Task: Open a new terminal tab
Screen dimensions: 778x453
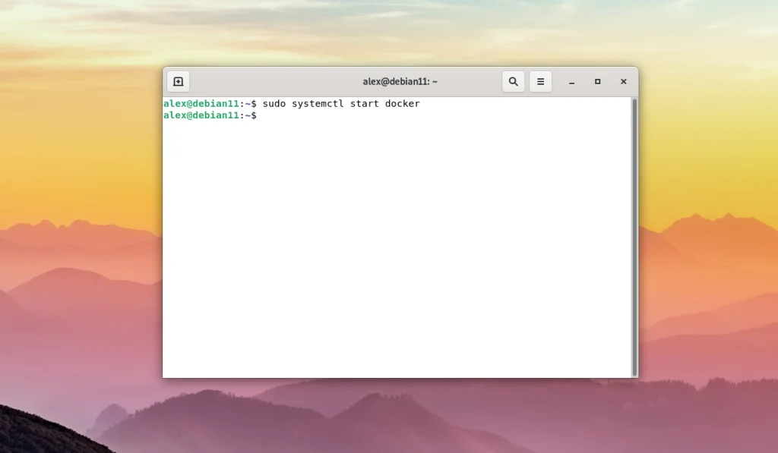Action: click(x=178, y=81)
